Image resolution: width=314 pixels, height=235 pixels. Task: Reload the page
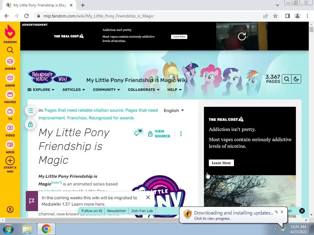[26, 16]
